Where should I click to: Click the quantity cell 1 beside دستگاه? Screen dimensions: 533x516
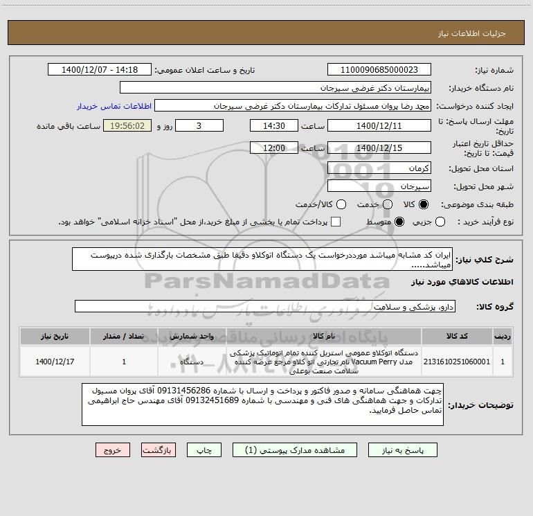(x=124, y=362)
